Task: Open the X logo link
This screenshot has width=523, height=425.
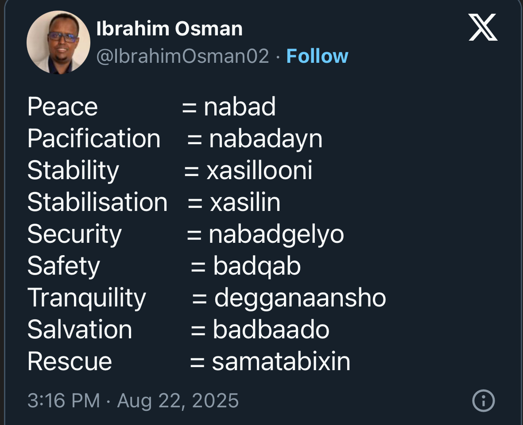Action: (x=483, y=27)
